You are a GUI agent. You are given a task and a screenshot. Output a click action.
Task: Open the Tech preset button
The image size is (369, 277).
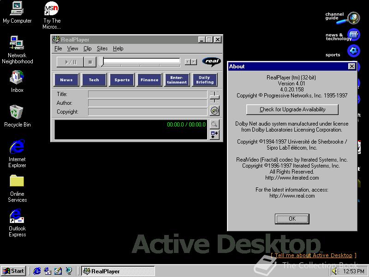coord(94,80)
